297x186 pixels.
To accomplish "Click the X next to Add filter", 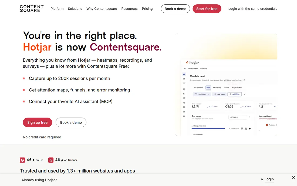I will click(245, 94).
